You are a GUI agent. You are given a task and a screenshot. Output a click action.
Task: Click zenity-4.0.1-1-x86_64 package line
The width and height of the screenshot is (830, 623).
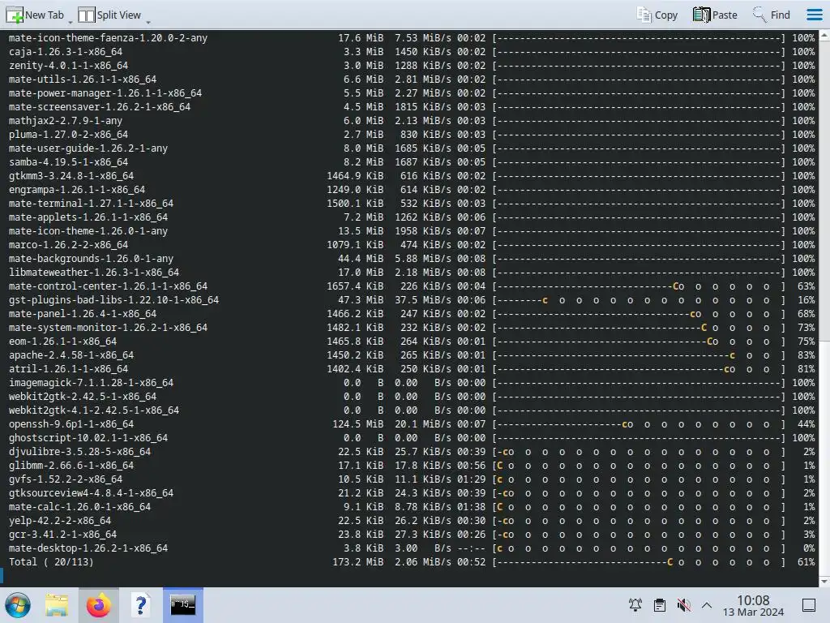pyautogui.click(x=68, y=66)
